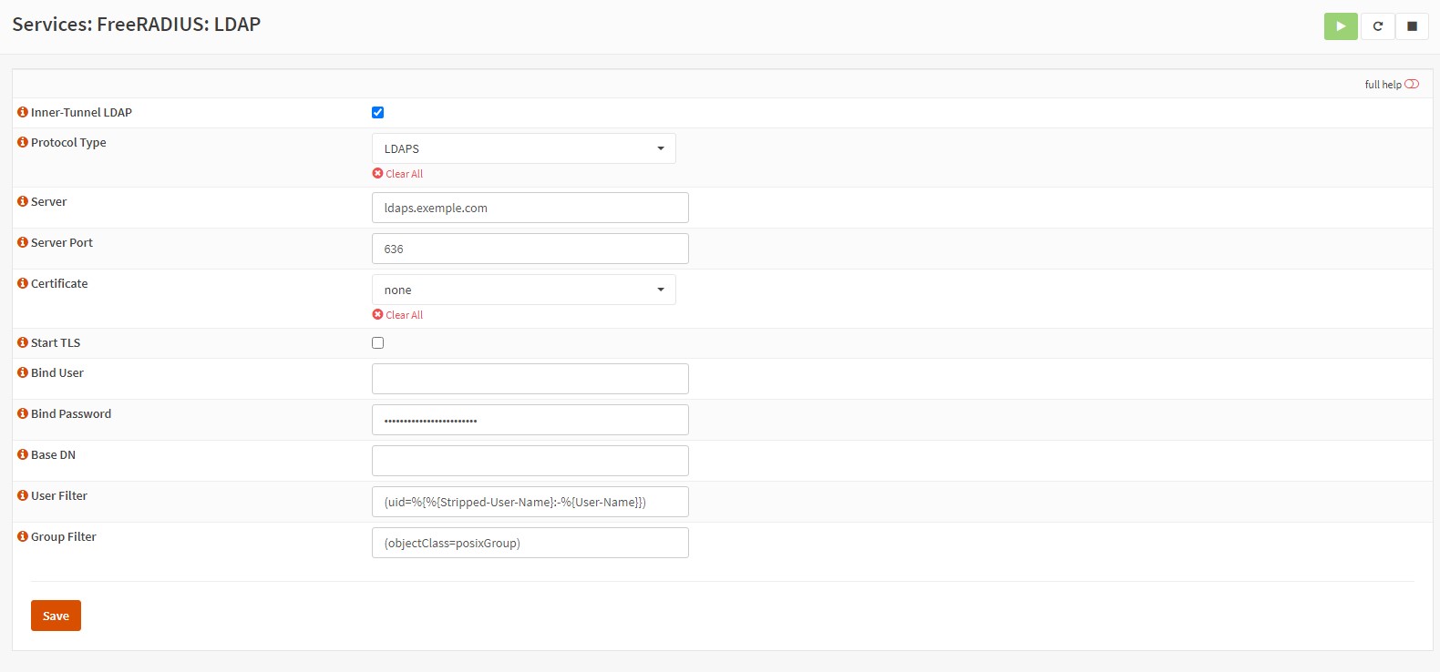Clear All under Certificate
1440x672 pixels.
(397, 315)
